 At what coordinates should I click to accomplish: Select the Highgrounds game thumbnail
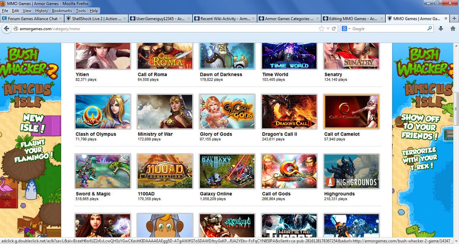point(352,171)
